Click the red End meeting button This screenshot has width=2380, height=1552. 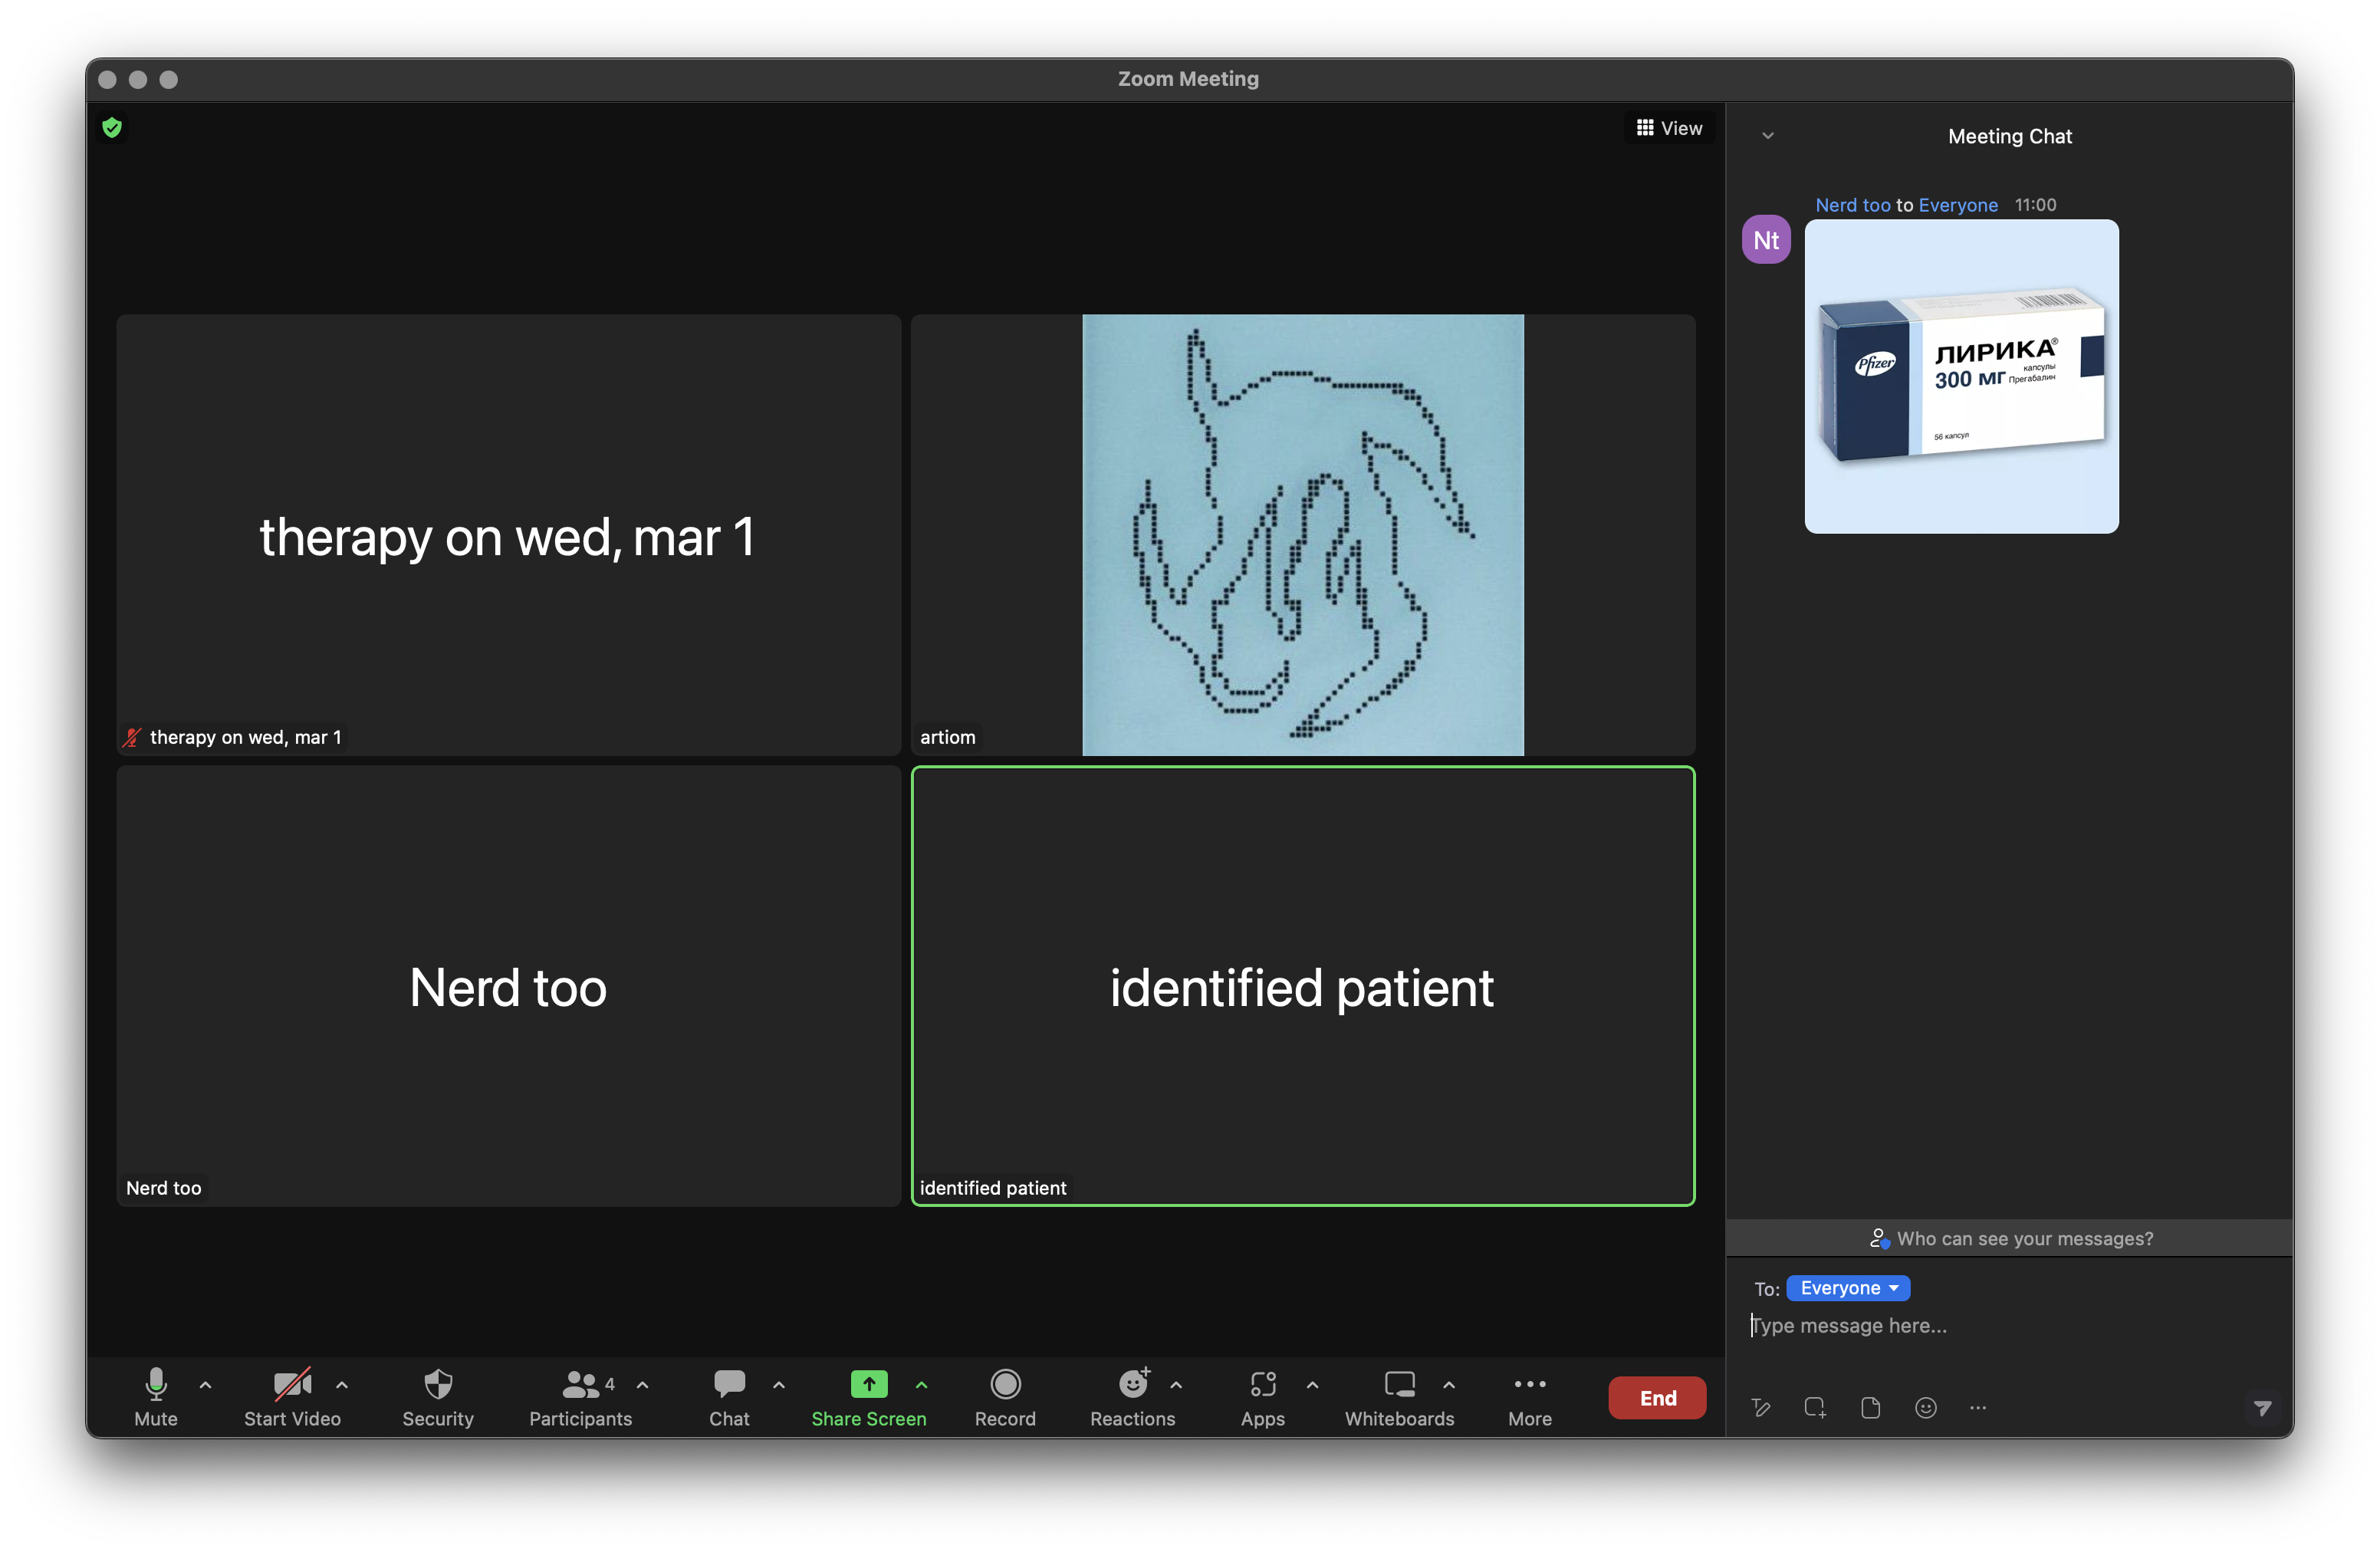pyautogui.click(x=1657, y=1398)
